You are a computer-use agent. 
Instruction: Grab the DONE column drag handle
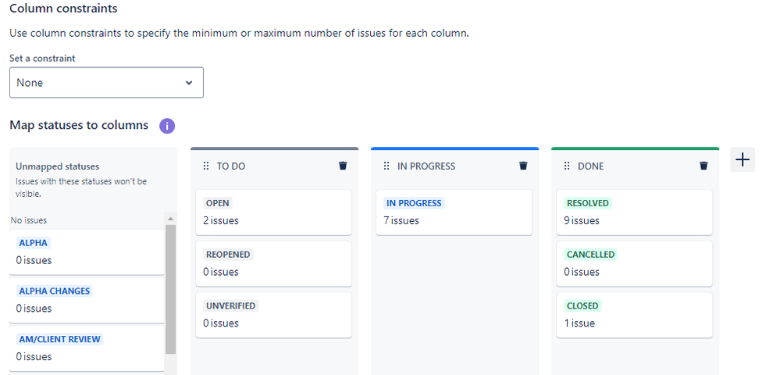(x=567, y=166)
